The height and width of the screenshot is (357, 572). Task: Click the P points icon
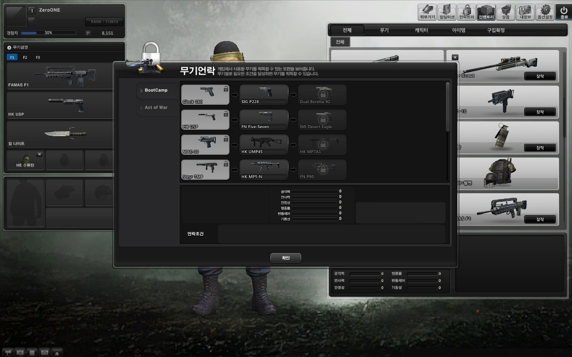pyautogui.click(x=88, y=33)
